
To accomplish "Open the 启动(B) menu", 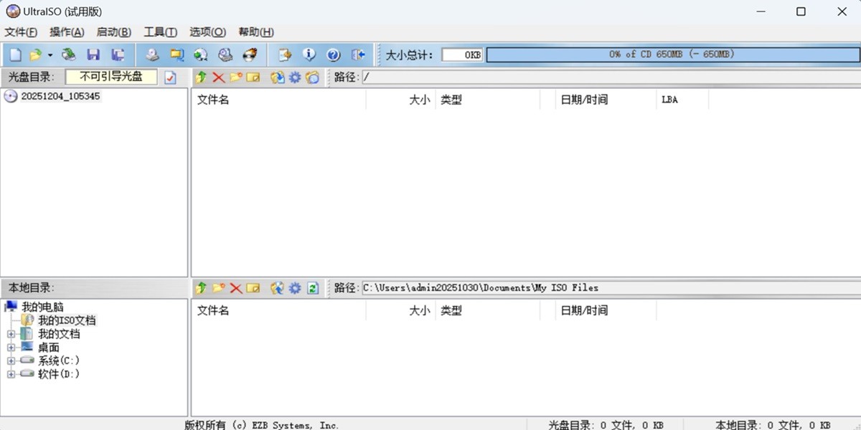I will tap(113, 32).
